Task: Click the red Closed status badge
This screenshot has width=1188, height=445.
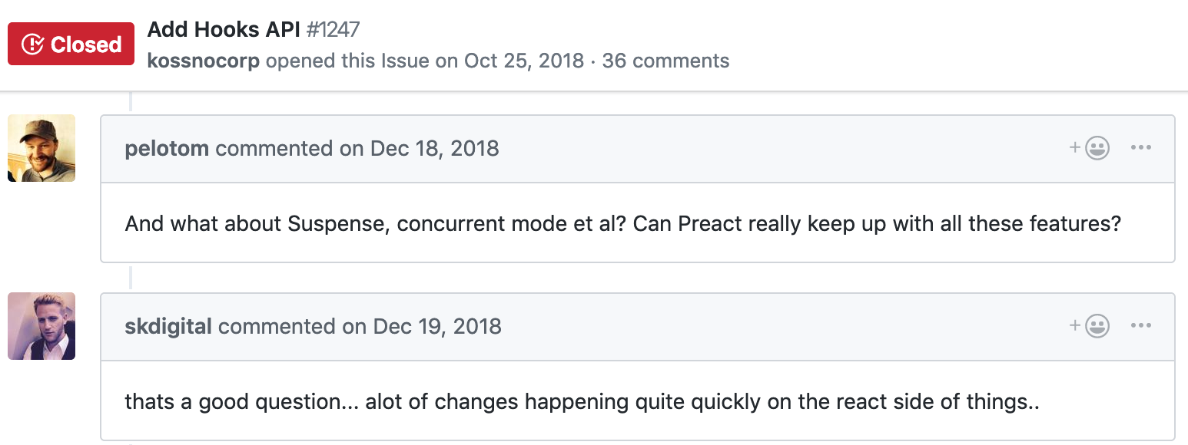Action: 71,44
